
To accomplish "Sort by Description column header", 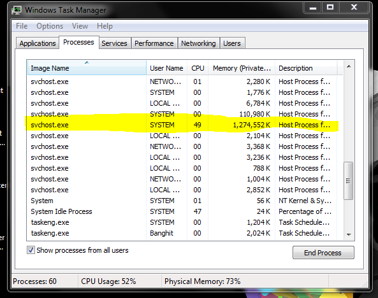I will pyautogui.click(x=306, y=68).
